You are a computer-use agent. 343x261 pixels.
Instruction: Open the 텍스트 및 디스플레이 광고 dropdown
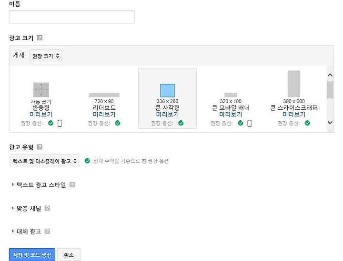44,161
